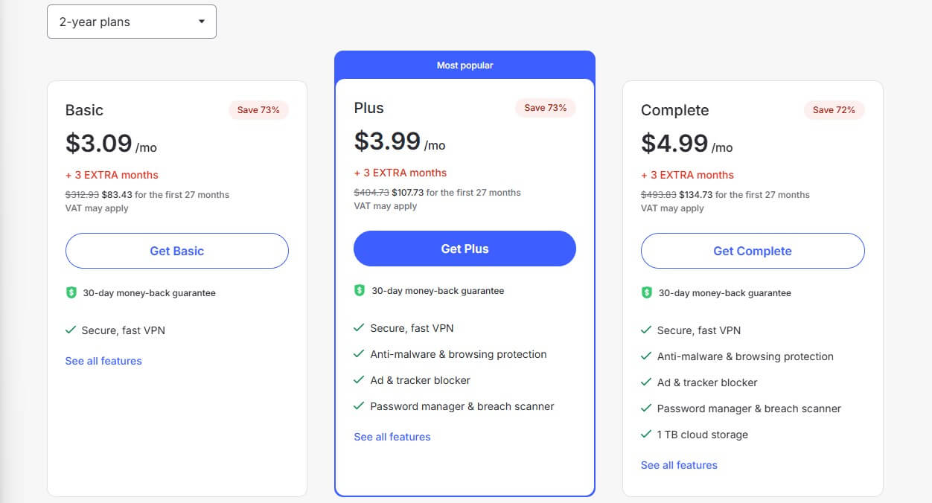Open the 2-year plans dropdown
Screen dimensions: 932x503
[131, 22]
